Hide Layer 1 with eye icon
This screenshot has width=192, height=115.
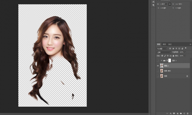tap(158, 66)
